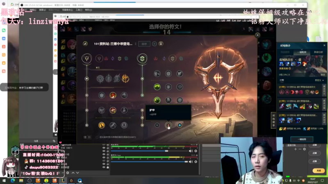Mute the microphone/Aux mixer channel
328x184 pixels.
point(191,162)
